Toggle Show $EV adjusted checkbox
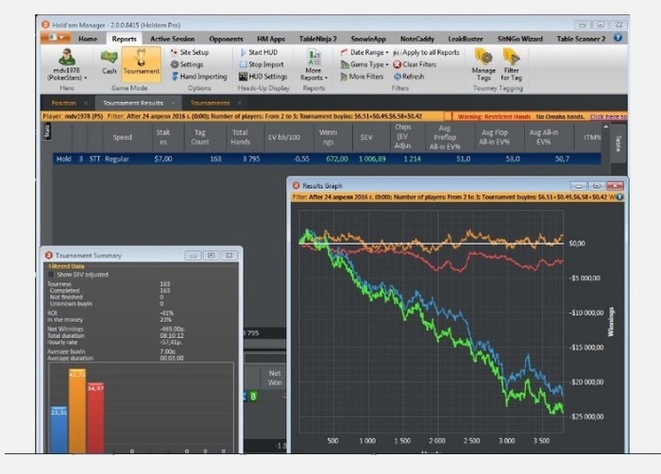This screenshot has width=661, height=474. pos(51,275)
